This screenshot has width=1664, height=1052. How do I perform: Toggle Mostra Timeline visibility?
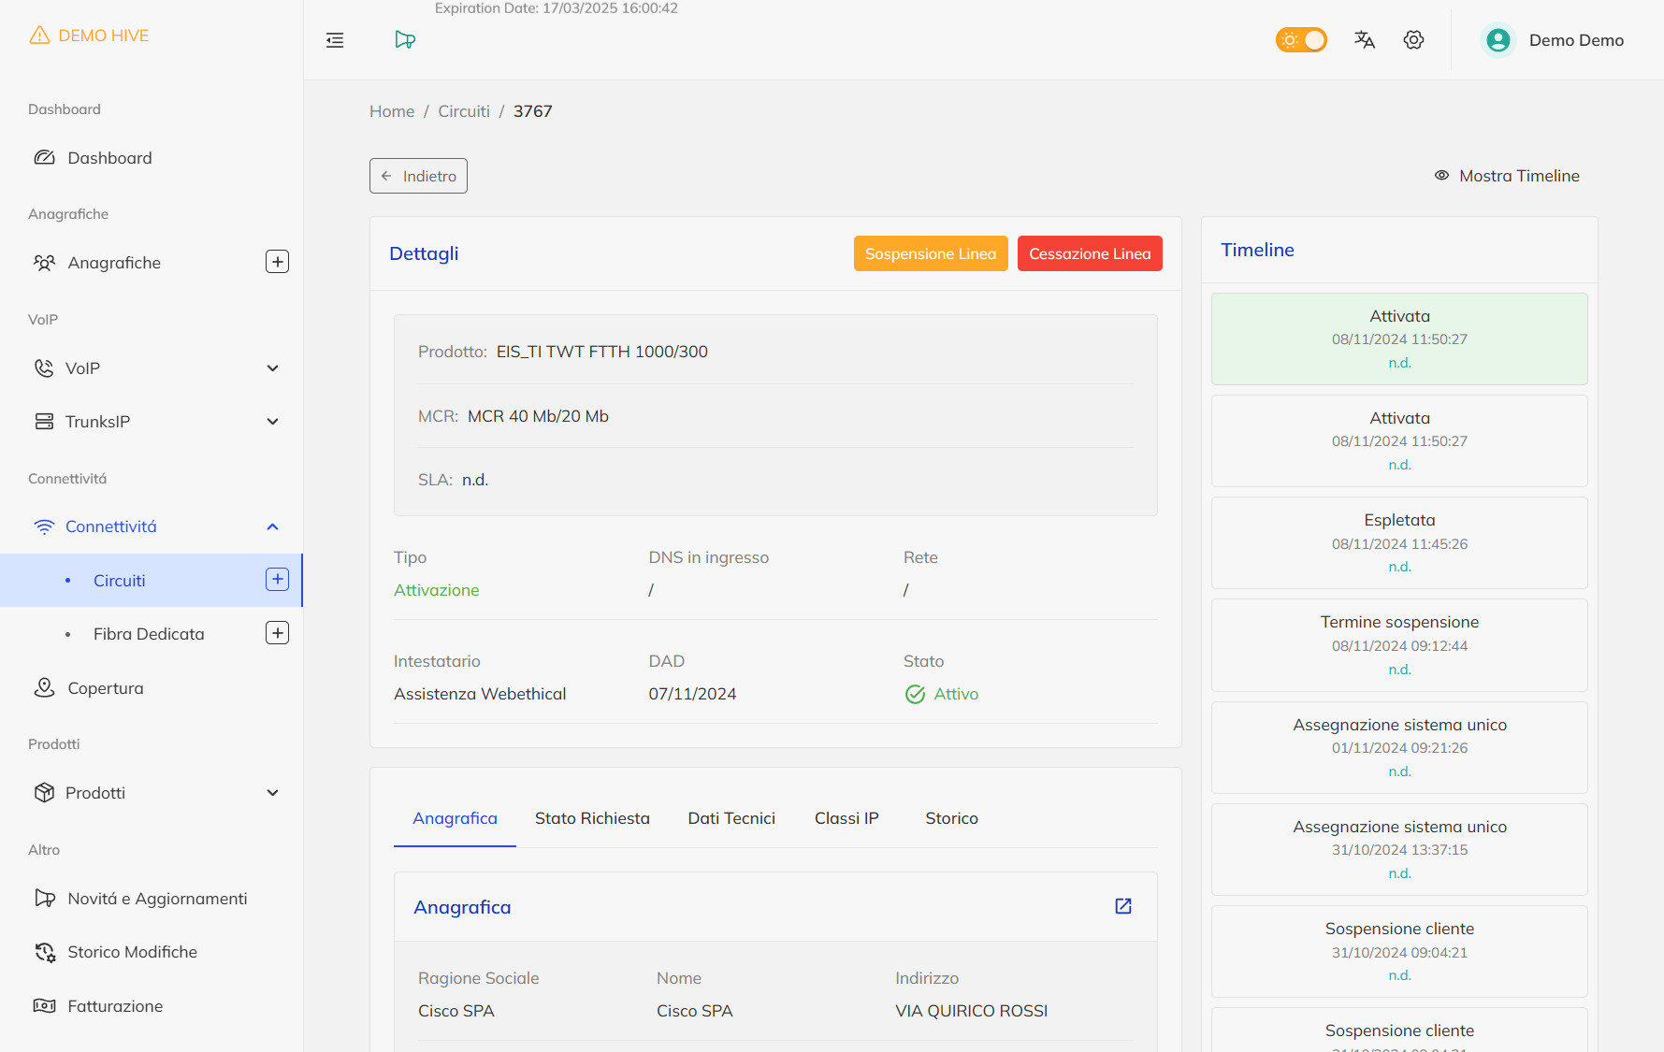(x=1507, y=176)
